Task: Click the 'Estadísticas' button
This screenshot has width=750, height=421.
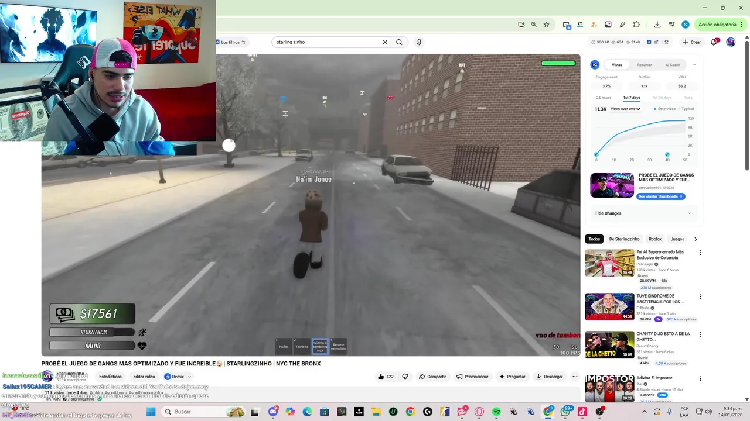Action: click(x=110, y=377)
